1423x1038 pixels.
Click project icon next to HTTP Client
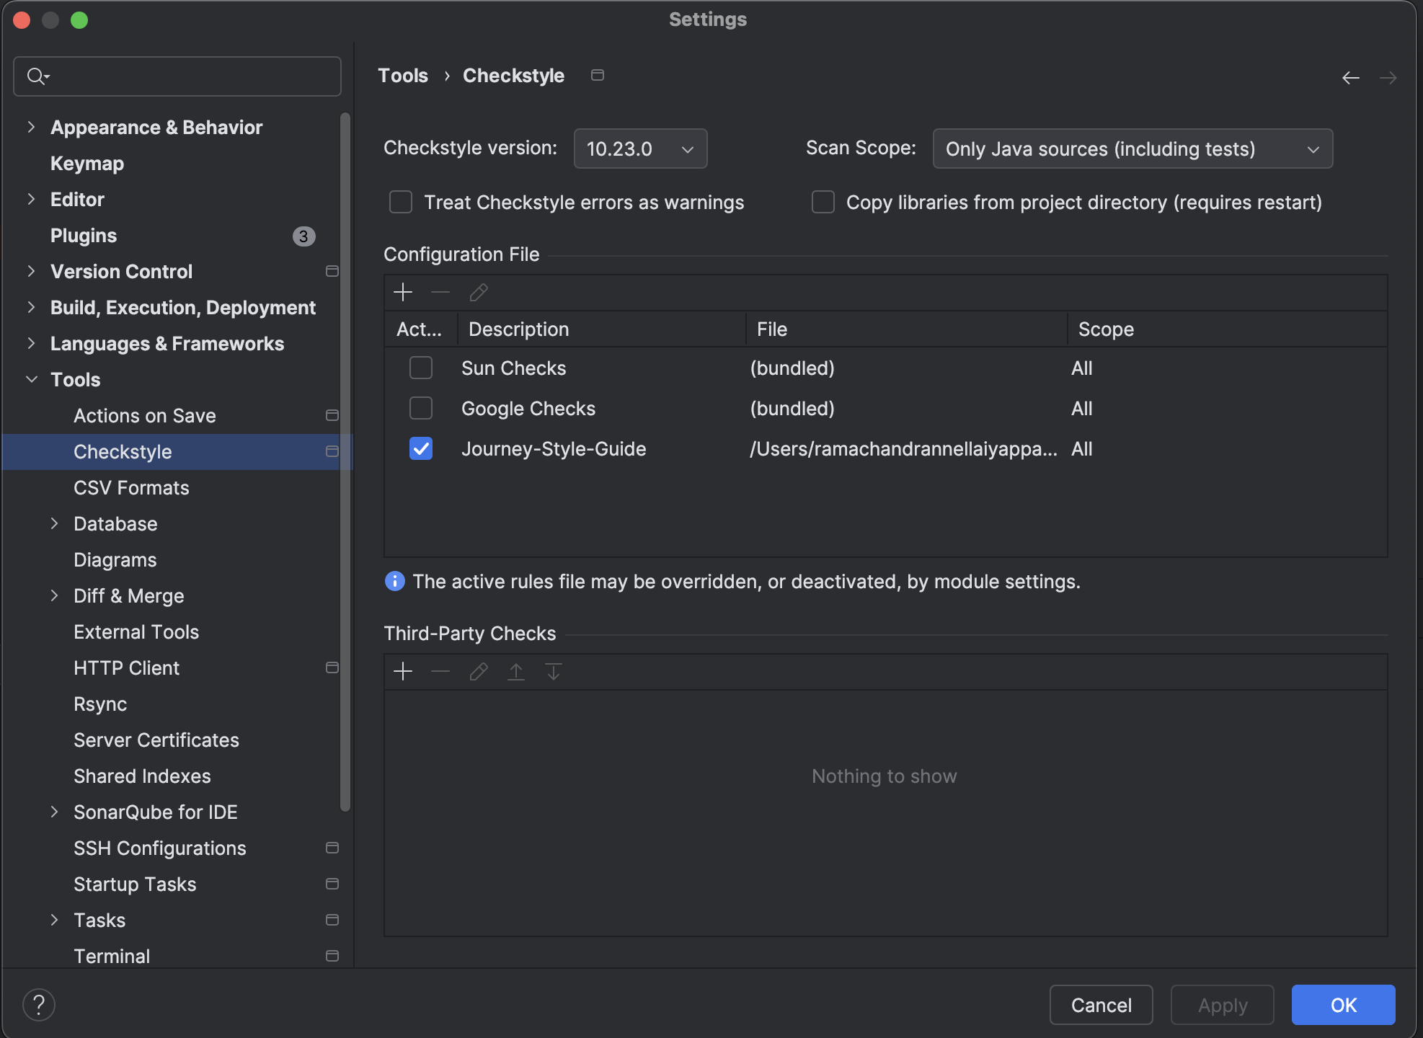[332, 667]
